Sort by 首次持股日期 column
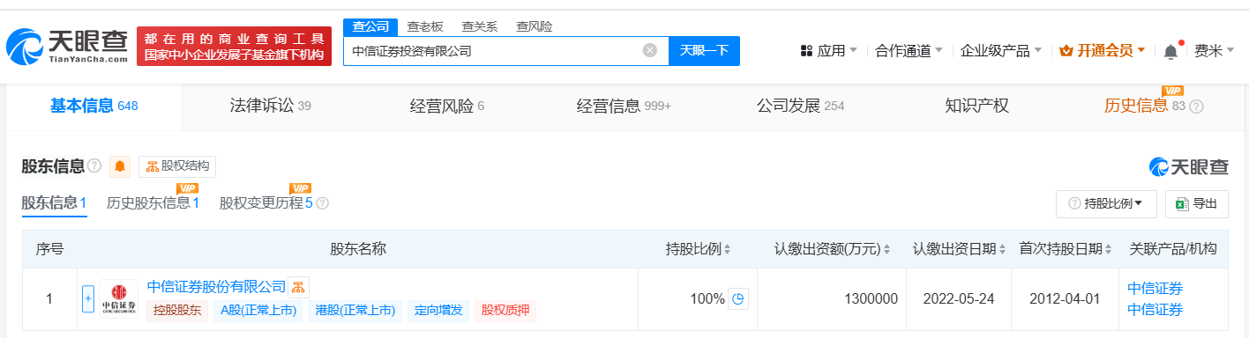The image size is (1249, 338). (1066, 249)
